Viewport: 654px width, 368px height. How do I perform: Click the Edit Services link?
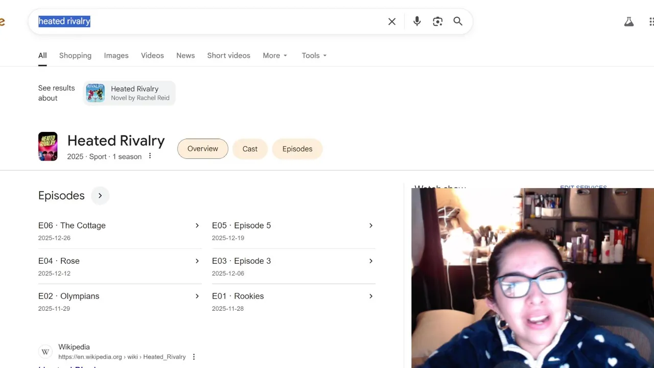click(x=583, y=188)
